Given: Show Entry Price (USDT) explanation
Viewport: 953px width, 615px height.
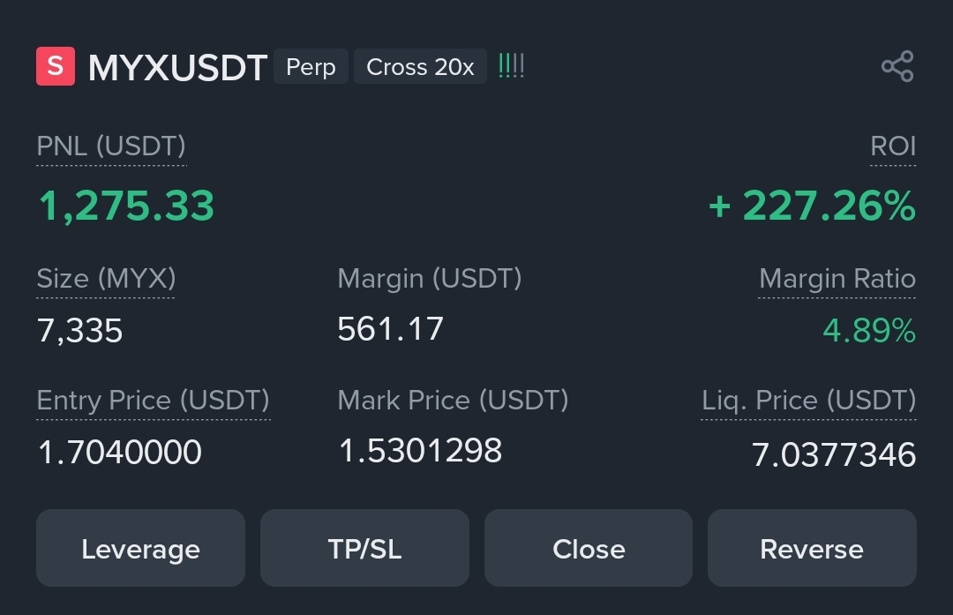Looking at the screenshot, I should tap(154, 401).
